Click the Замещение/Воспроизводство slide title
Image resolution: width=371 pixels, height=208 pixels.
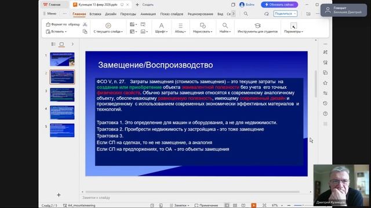point(155,65)
